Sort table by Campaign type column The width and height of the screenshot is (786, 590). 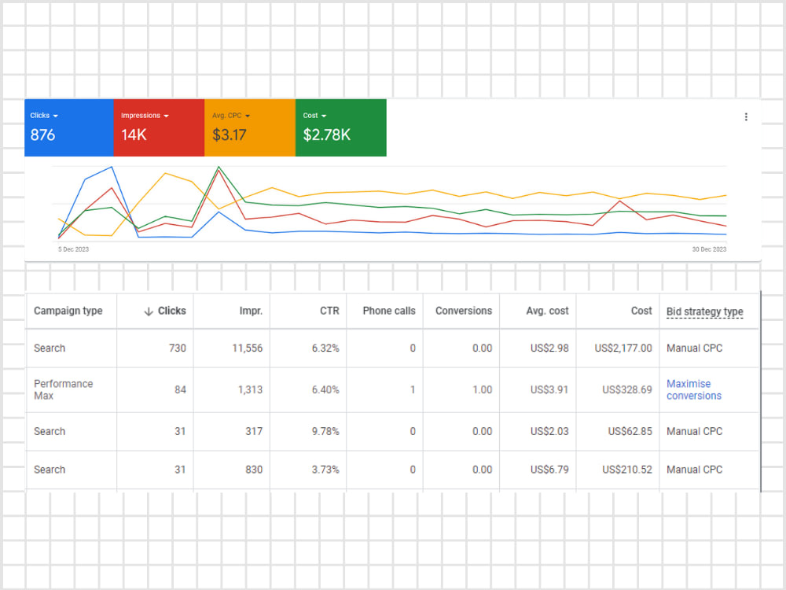[68, 311]
